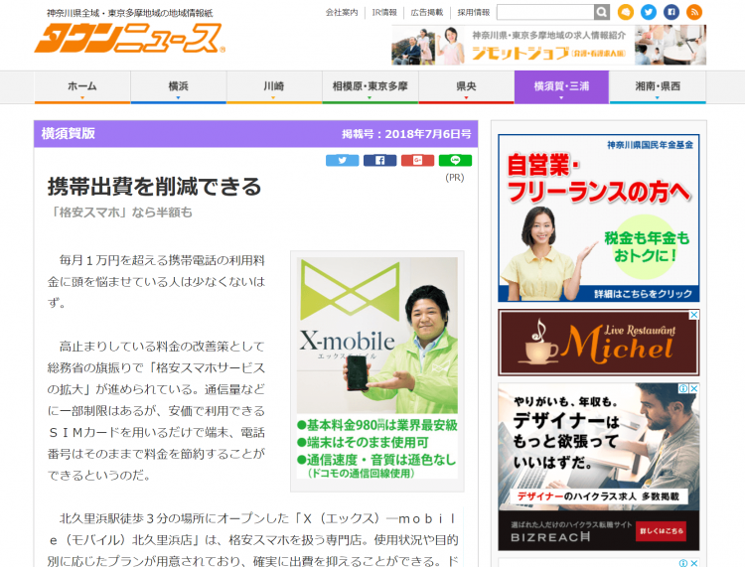Click the ad info icon on BIZREACH ad
Image resolution: width=745 pixels, height=567 pixels.
(683, 388)
